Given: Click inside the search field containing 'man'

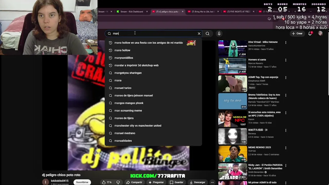Looking at the screenshot, I should pos(153,33).
